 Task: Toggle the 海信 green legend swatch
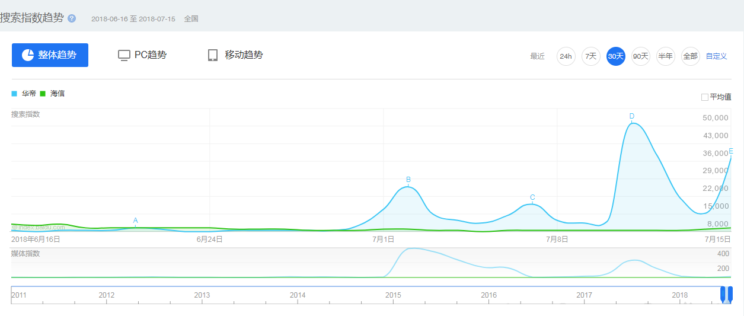tap(43, 94)
